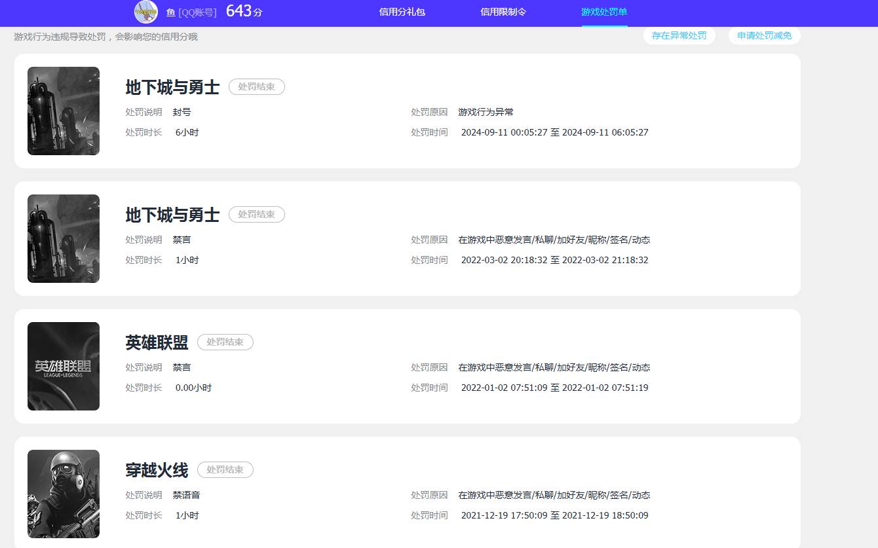Screen dimensions: 878x548
Task: Select the 游戏处罚单 tab
Action: 603,12
